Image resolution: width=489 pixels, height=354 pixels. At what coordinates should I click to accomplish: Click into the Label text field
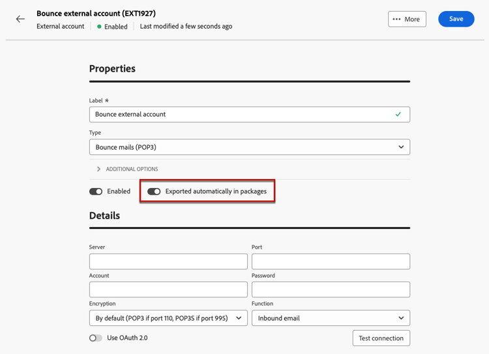[x=241, y=114]
